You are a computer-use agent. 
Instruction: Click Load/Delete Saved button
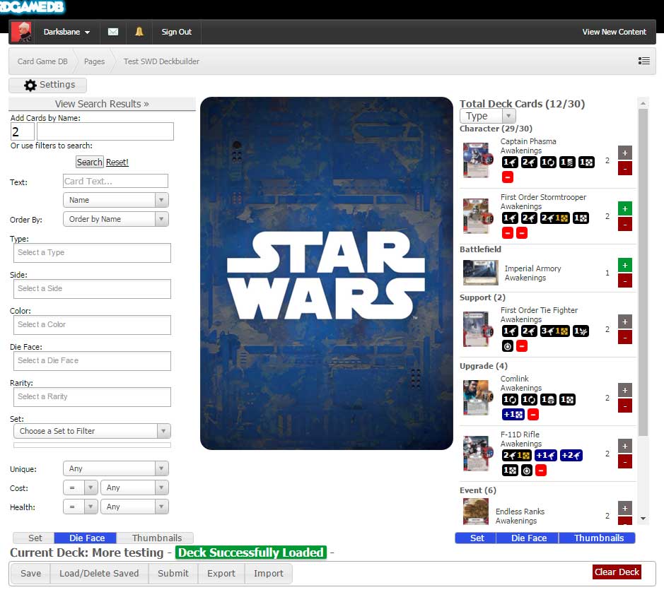[x=99, y=573]
